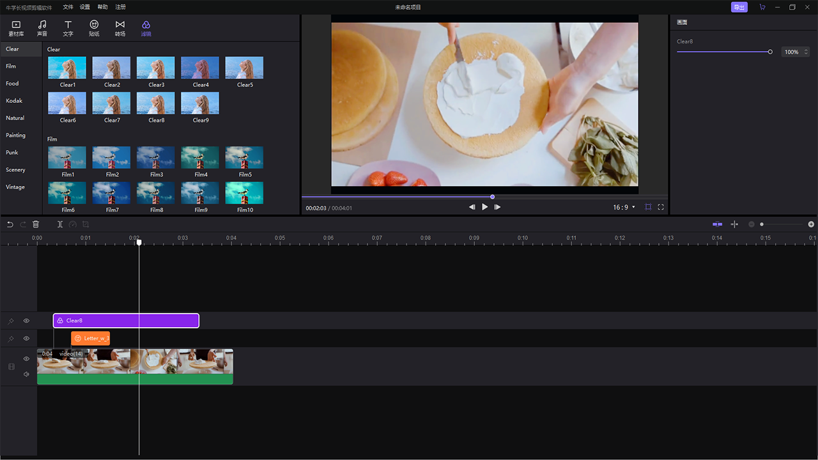Open the 贴纸 stickers panel

point(94,28)
